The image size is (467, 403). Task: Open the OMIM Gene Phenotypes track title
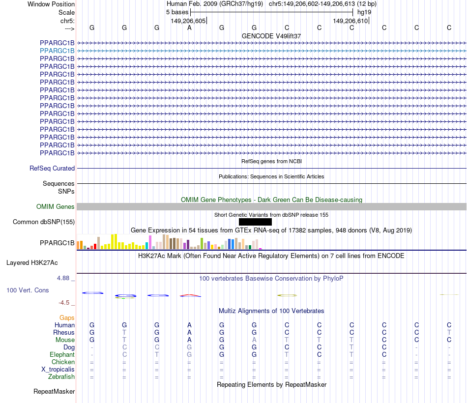coord(272,200)
